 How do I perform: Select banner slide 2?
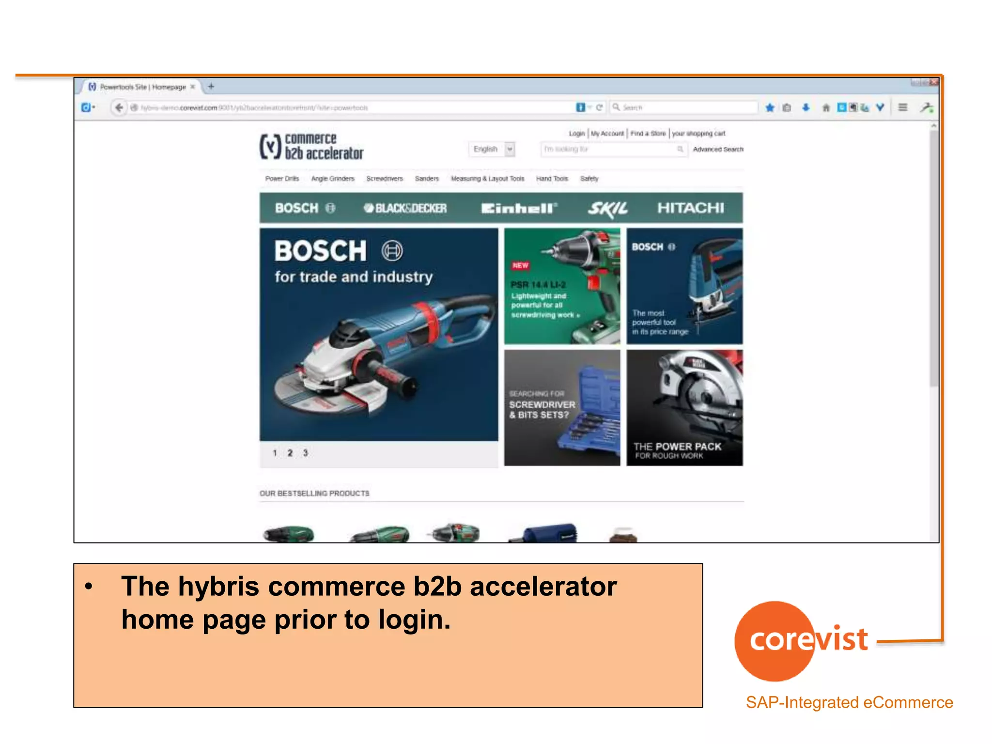[x=290, y=453]
